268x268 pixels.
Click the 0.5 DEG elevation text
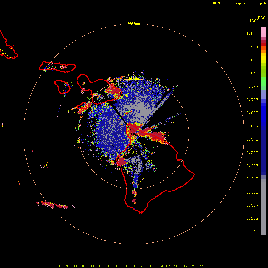143,266
